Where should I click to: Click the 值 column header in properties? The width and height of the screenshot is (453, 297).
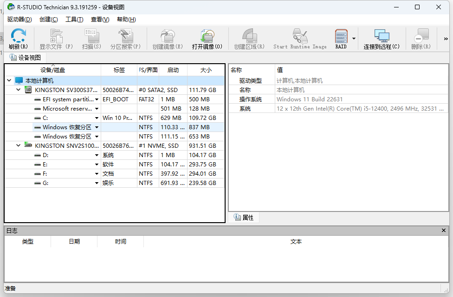click(x=362, y=70)
